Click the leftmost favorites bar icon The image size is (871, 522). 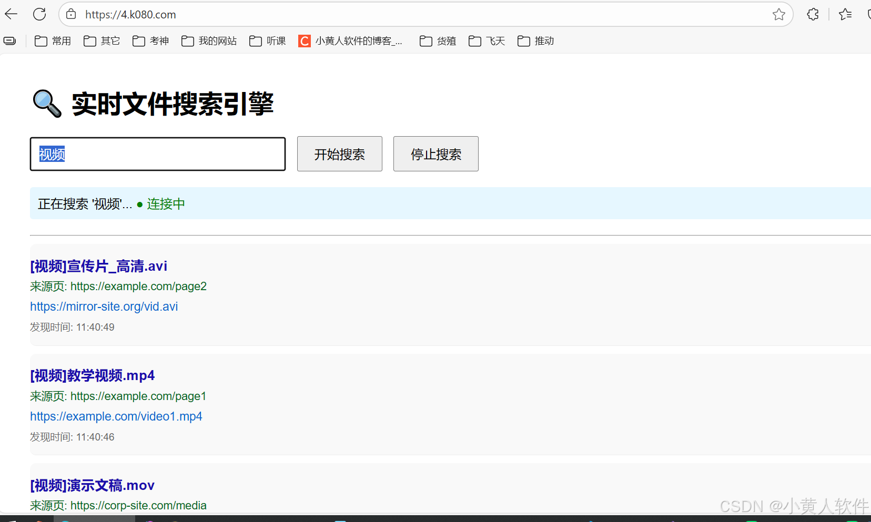[x=9, y=41]
